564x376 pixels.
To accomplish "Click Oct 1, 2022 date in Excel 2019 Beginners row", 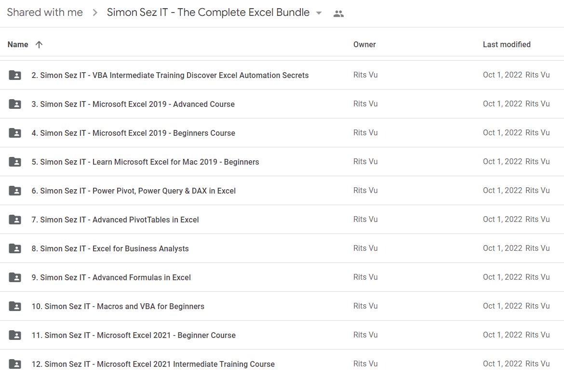I will (502, 132).
